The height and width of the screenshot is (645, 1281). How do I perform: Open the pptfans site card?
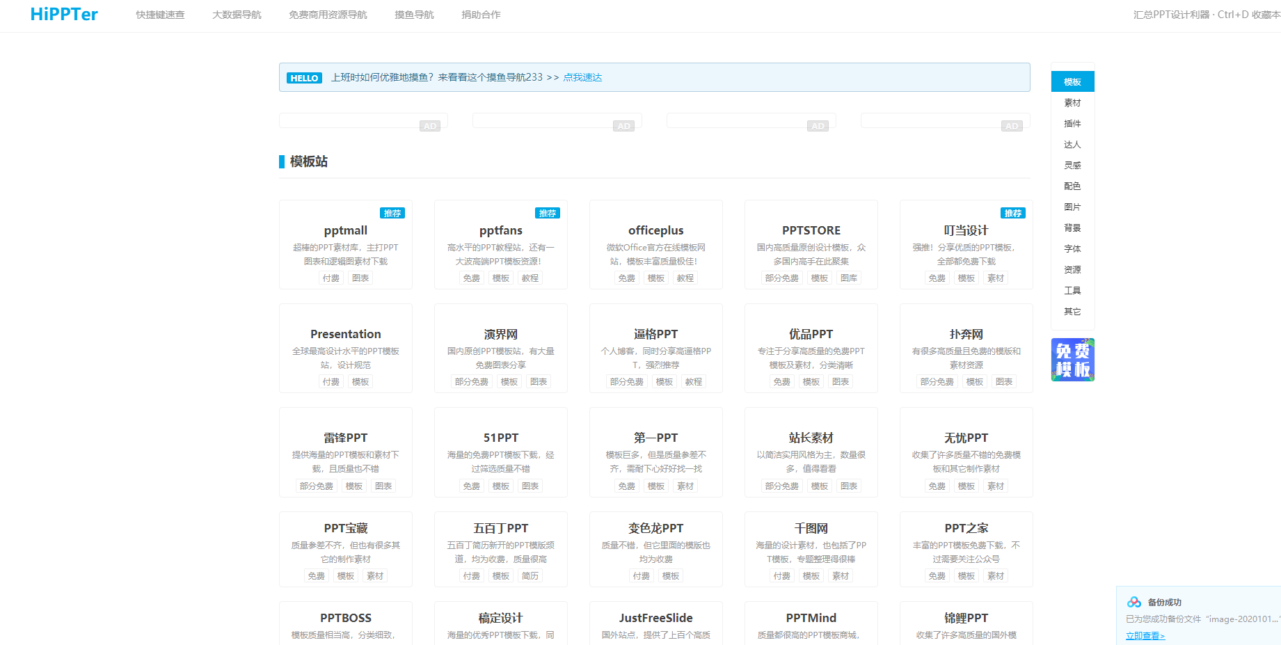[501, 244]
